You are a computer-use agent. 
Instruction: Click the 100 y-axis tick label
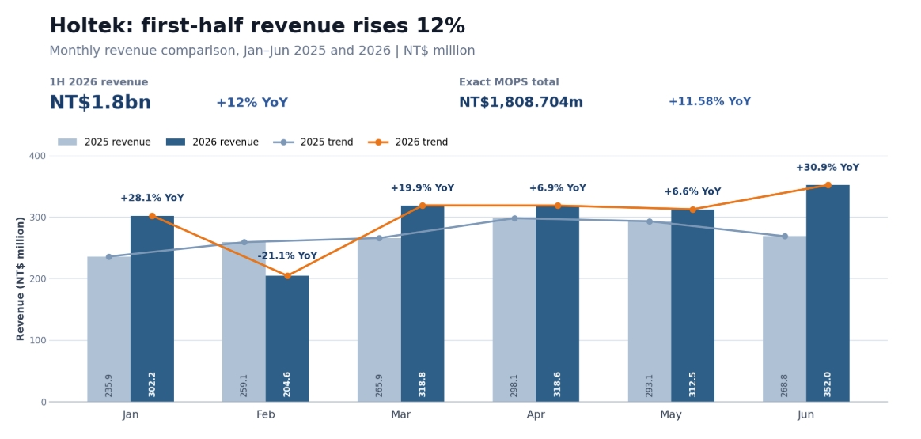38,340
